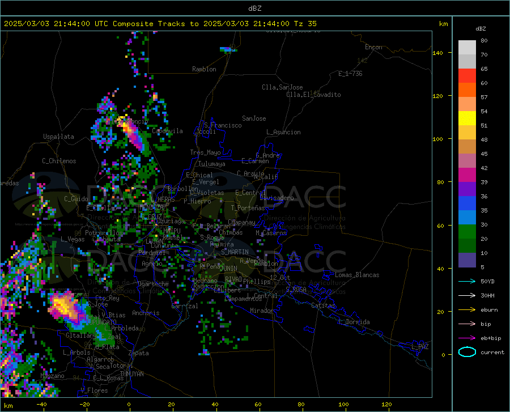Screen dimensions: 510x412
Task: Click the magenta eb+bip arrow in the legend
Action: coord(467,338)
